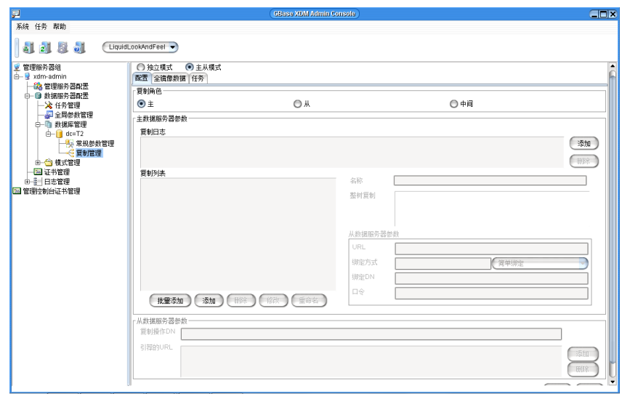The width and height of the screenshot is (622, 399).
Task: Click the vertical scrollbar down arrow
Action: [613, 382]
